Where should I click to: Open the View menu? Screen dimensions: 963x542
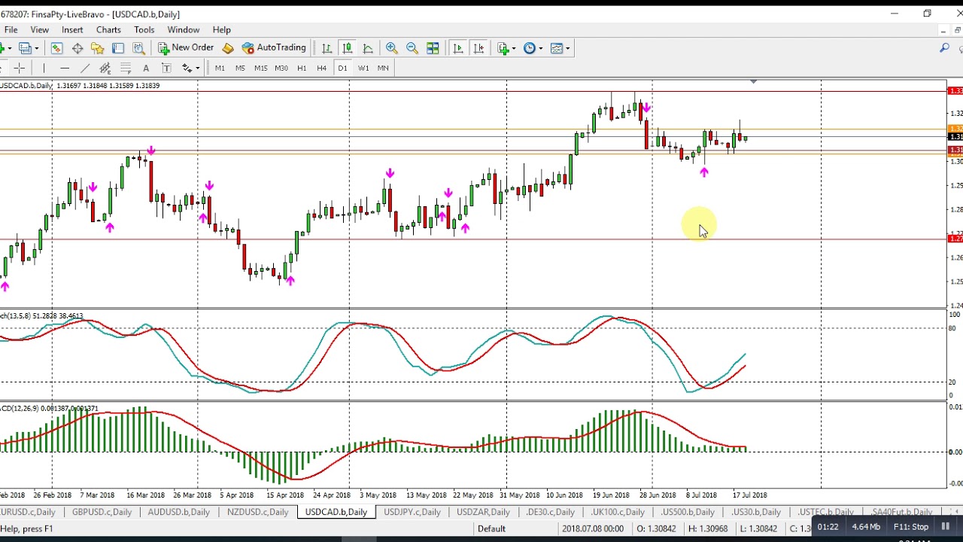point(39,30)
